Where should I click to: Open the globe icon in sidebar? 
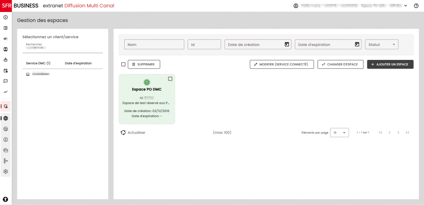coord(6,118)
